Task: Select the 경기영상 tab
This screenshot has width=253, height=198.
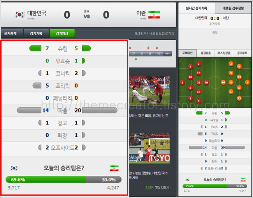Action: pos(62,33)
